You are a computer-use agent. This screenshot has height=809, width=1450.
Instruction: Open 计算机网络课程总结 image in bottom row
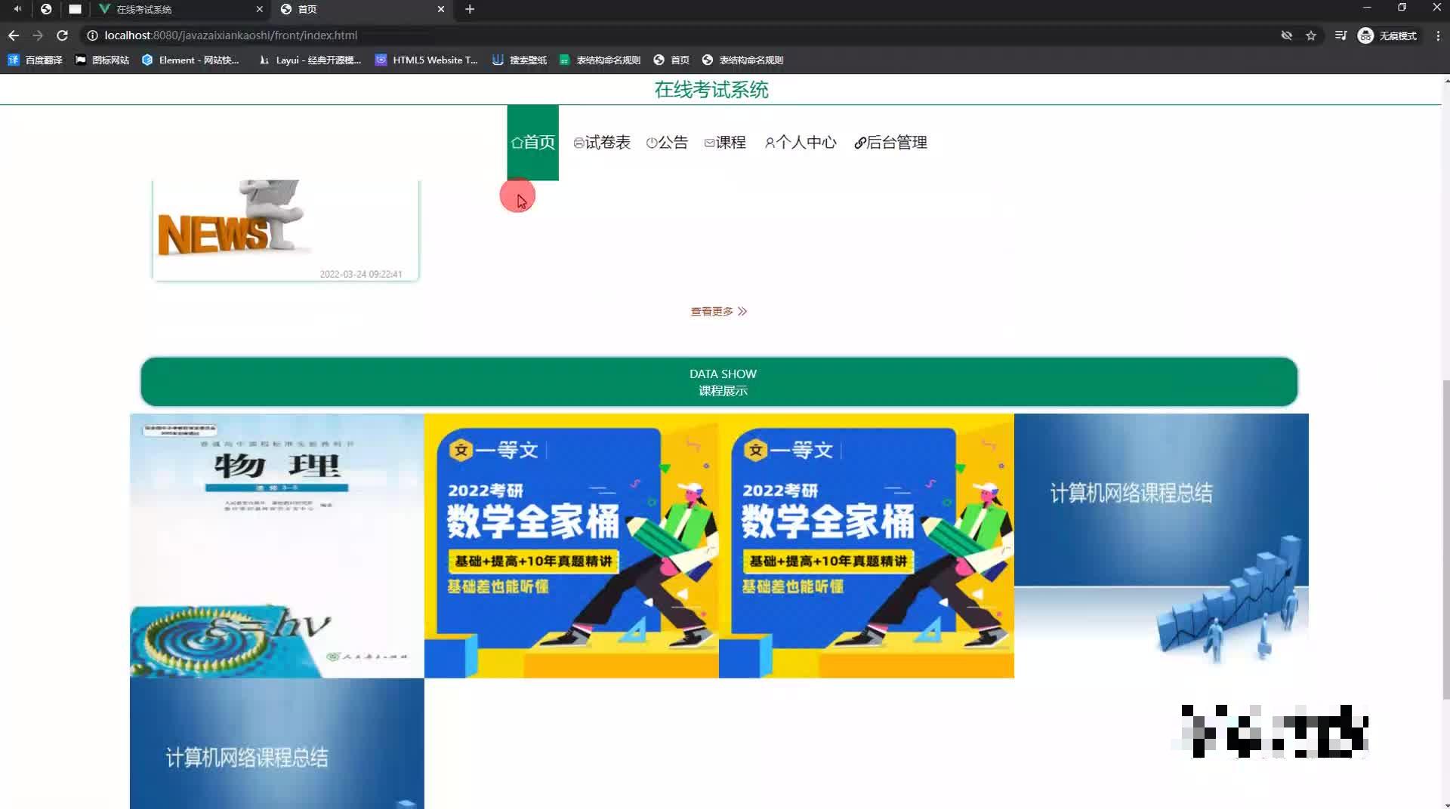tap(277, 743)
